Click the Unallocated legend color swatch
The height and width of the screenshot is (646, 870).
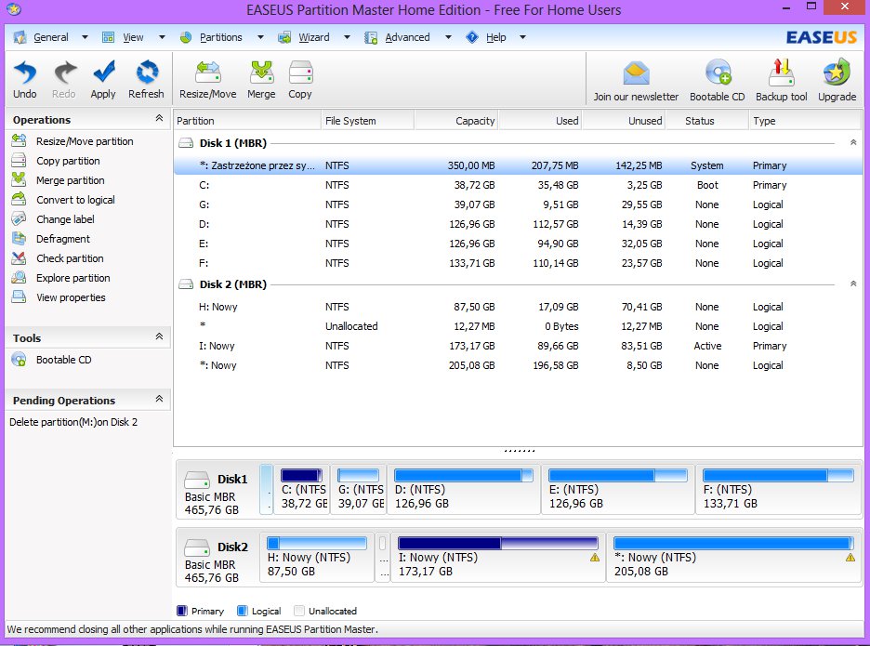(299, 611)
